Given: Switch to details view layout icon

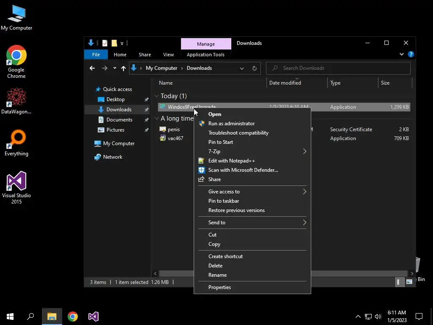Looking at the screenshot, I should [x=399, y=282].
